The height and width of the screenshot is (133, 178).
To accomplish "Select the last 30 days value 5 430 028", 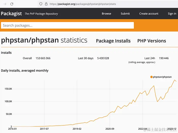I will click(103, 58).
